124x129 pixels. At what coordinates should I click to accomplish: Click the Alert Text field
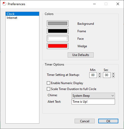tap(93, 102)
